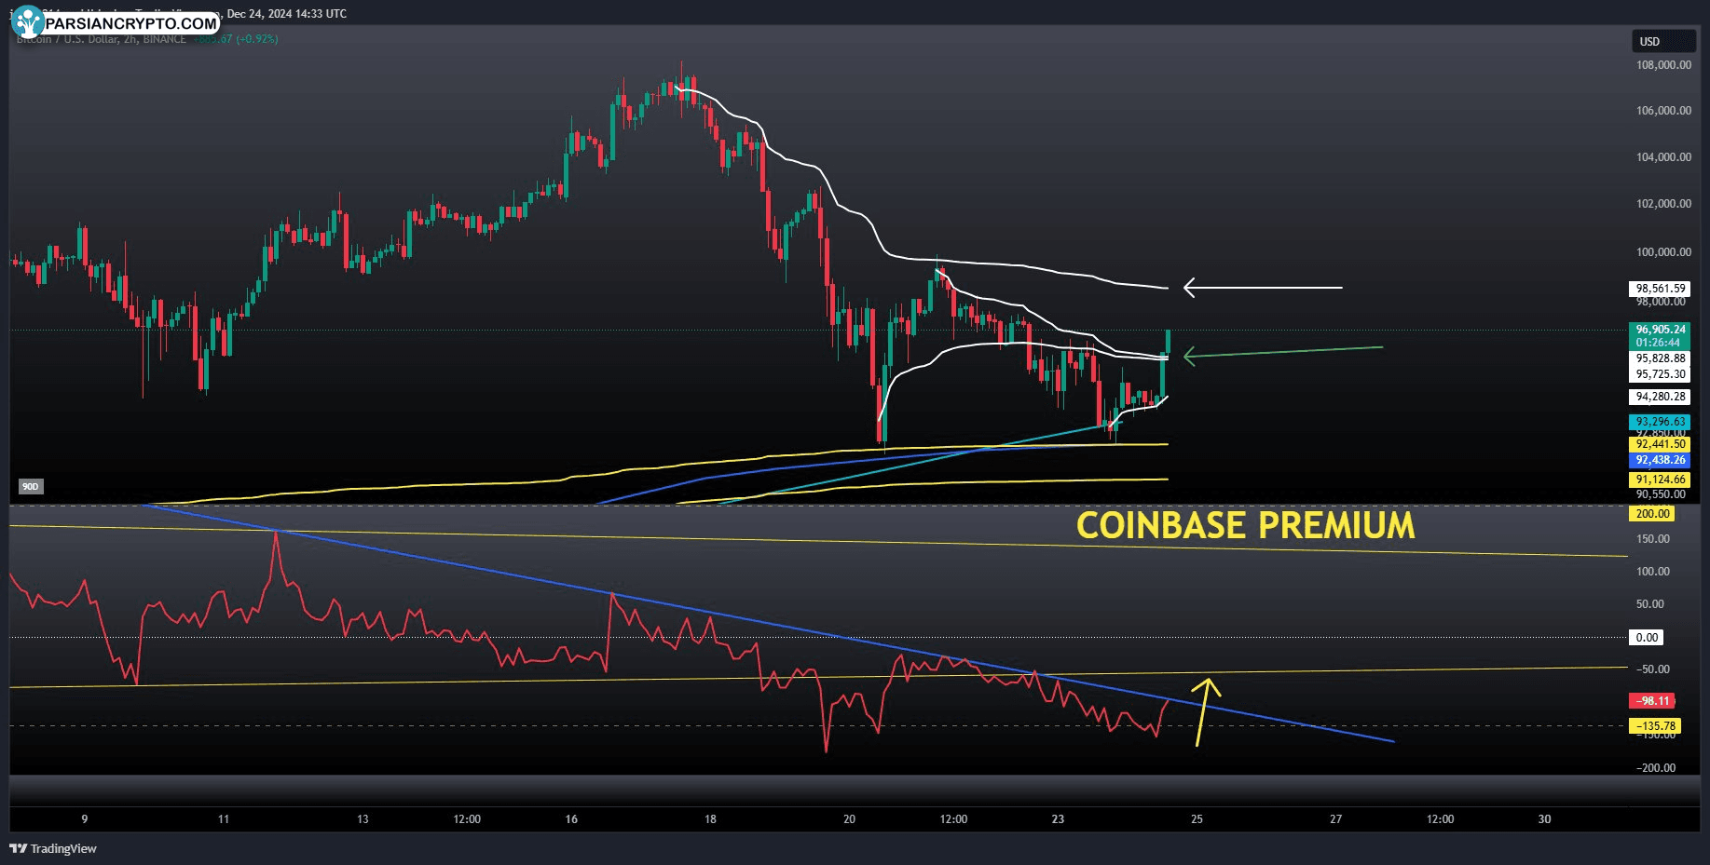This screenshot has height=865, width=1710.
Task: Click the 150.00 indicator axis value
Action: point(1652,539)
